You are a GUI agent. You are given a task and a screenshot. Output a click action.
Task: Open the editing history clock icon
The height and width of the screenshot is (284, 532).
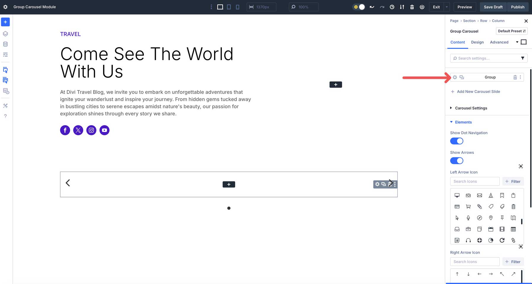click(x=392, y=7)
